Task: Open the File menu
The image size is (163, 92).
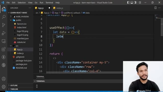Action: (8, 3)
